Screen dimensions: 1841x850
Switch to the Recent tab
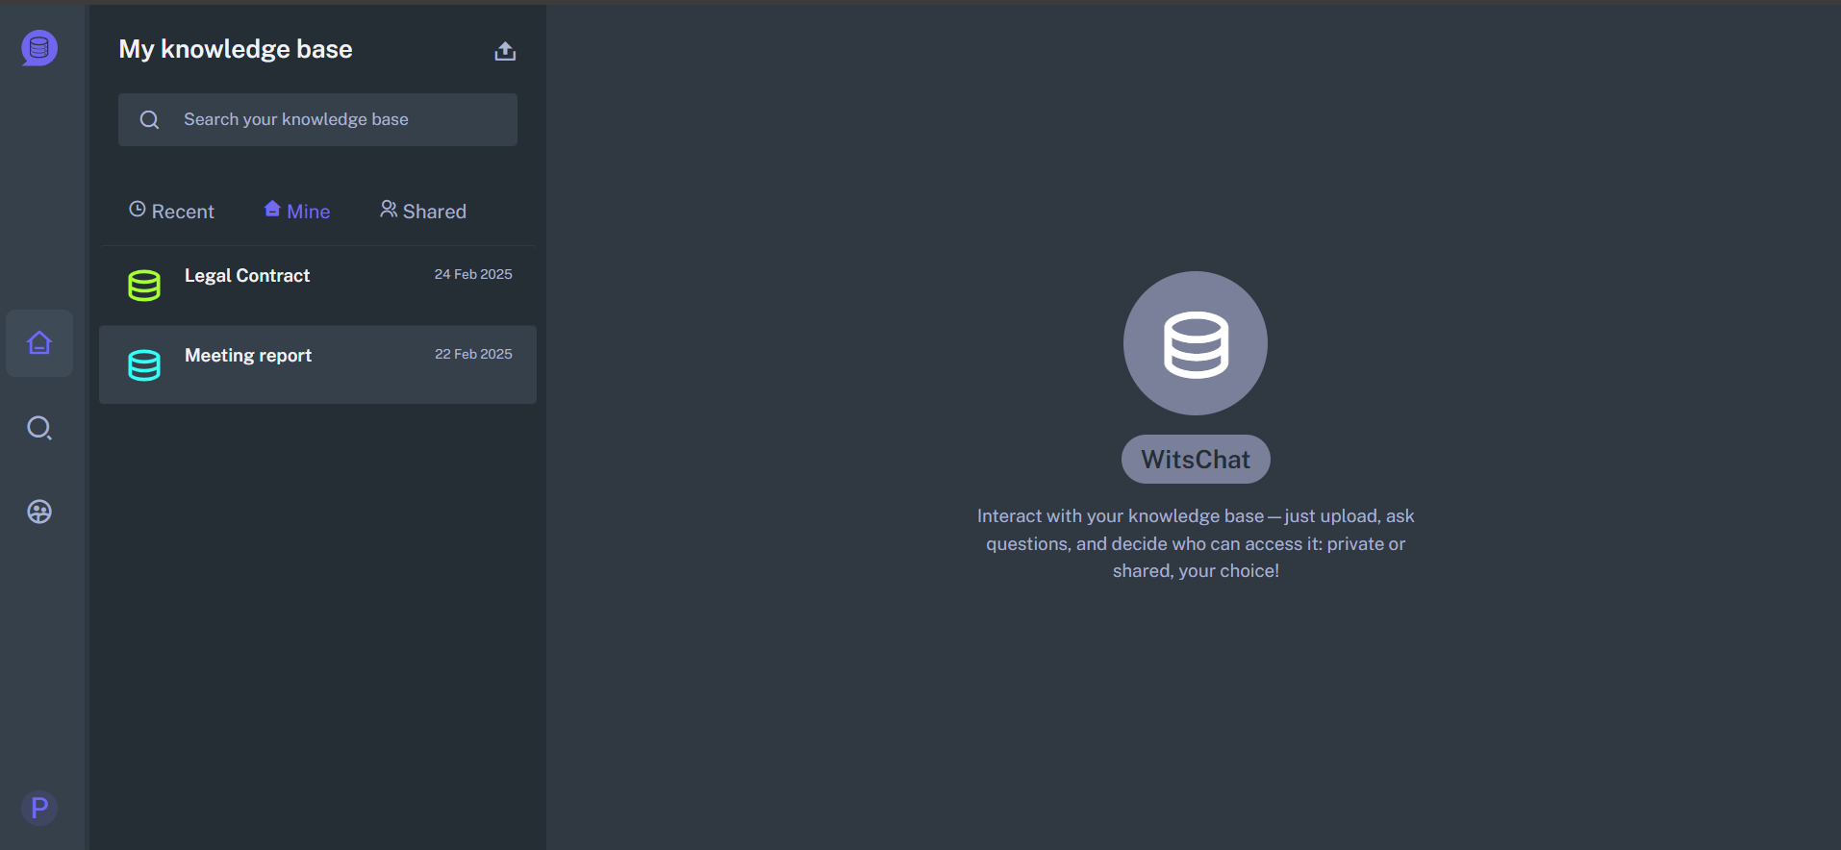click(171, 212)
